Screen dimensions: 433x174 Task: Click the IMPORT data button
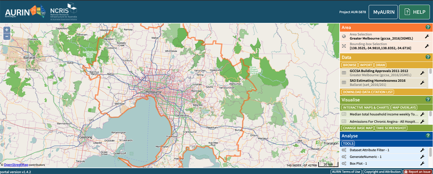click(366, 65)
